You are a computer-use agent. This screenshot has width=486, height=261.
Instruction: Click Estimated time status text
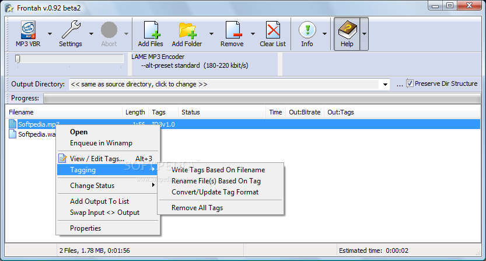(373, 250)
